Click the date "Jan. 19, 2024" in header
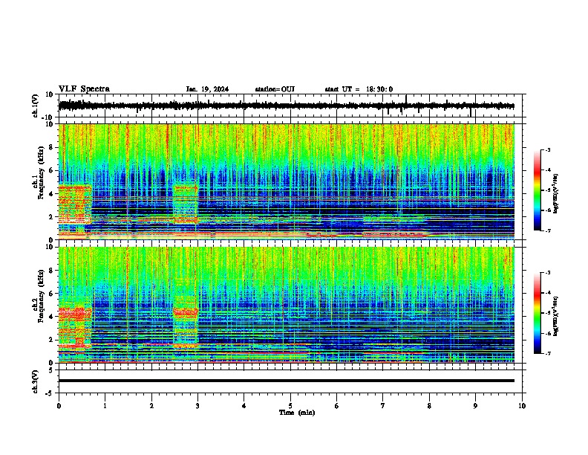Screen dimensions: 588x455 [x=207, y=89]
